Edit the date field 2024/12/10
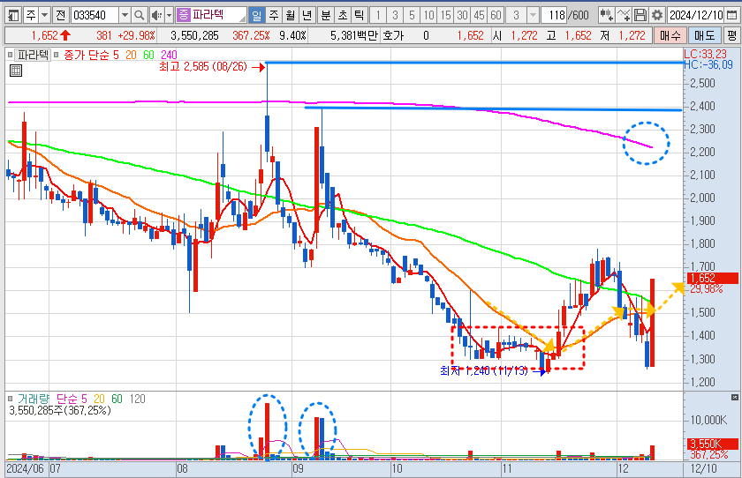This screenshot has width=742, height=478. click(696, 16)
